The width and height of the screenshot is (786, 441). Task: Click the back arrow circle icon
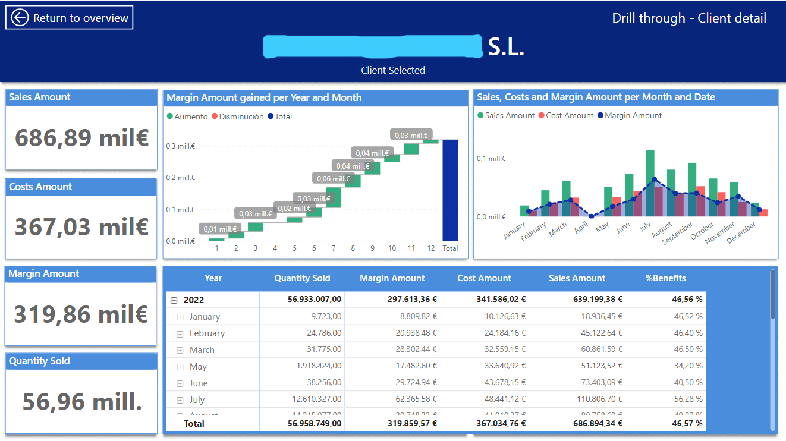coord(20,18)
